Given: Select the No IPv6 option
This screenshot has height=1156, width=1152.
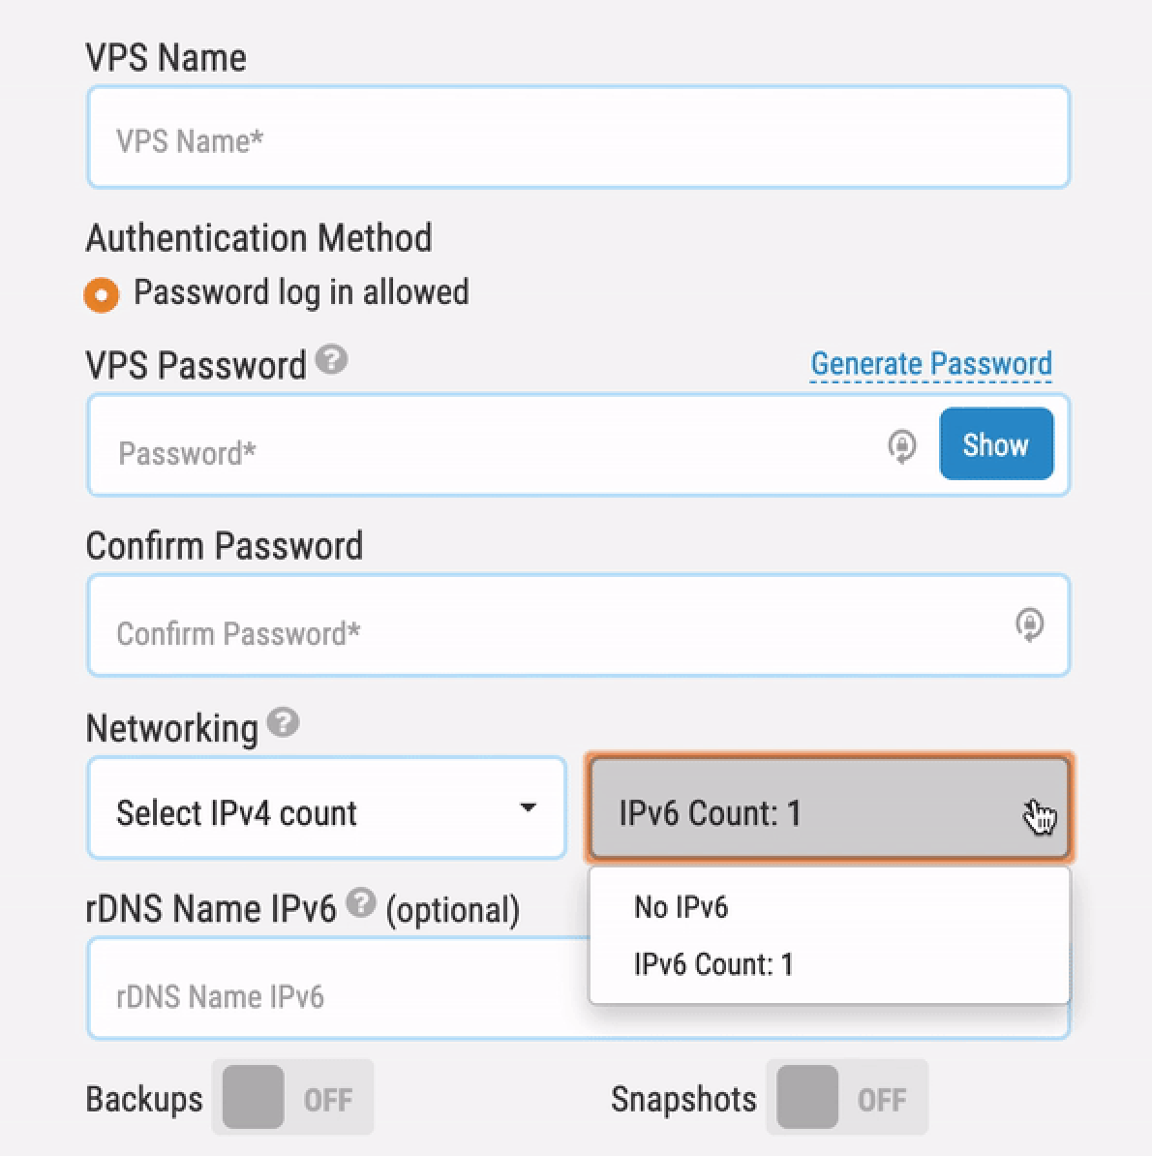Looking at the screenshot, I should [x=681, y=907].
